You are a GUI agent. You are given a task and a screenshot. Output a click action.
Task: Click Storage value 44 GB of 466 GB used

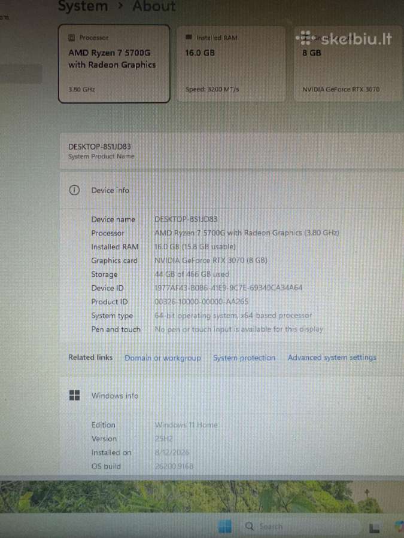pos(192,274)
